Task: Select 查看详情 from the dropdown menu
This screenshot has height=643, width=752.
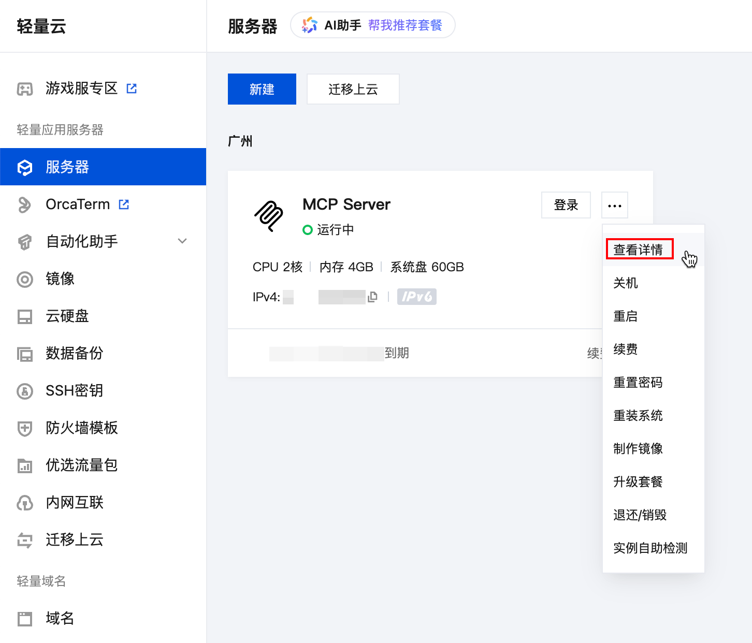Action: coord(654,250)
